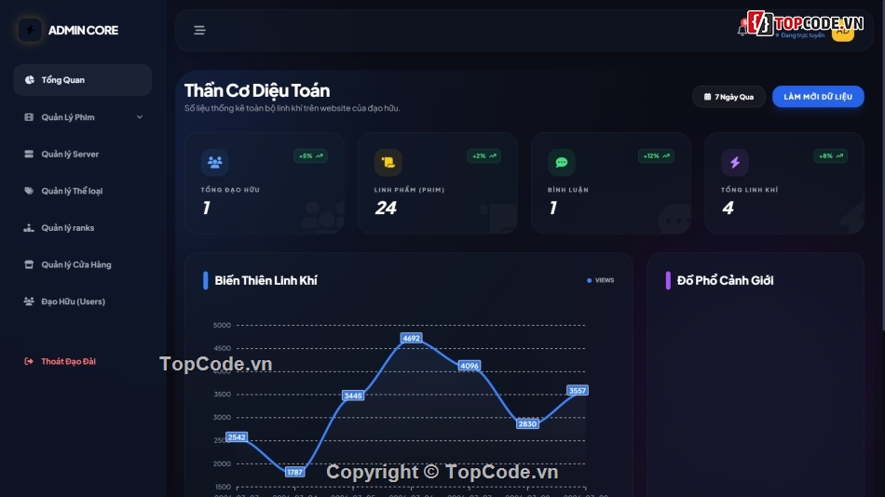The image size is (885, 497).
Task: Click the LÀM MỚI DỮ LIỆU button
Action: pyautogui.click(x=818, y=97)
